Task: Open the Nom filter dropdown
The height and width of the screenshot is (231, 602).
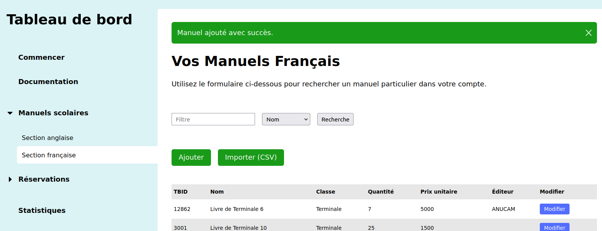Action: coord(286,119)
